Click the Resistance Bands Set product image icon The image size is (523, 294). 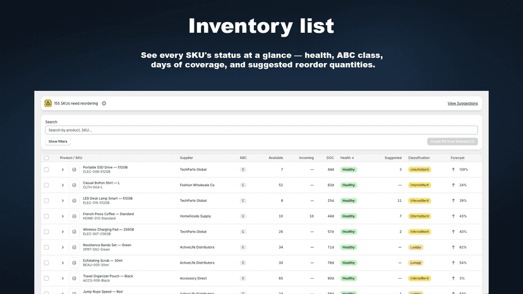[74, 247]
